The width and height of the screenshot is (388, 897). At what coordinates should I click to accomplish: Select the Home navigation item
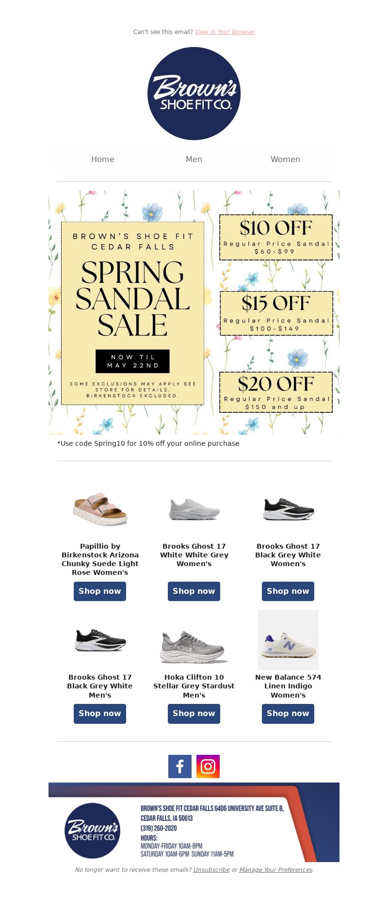[103, 159]
